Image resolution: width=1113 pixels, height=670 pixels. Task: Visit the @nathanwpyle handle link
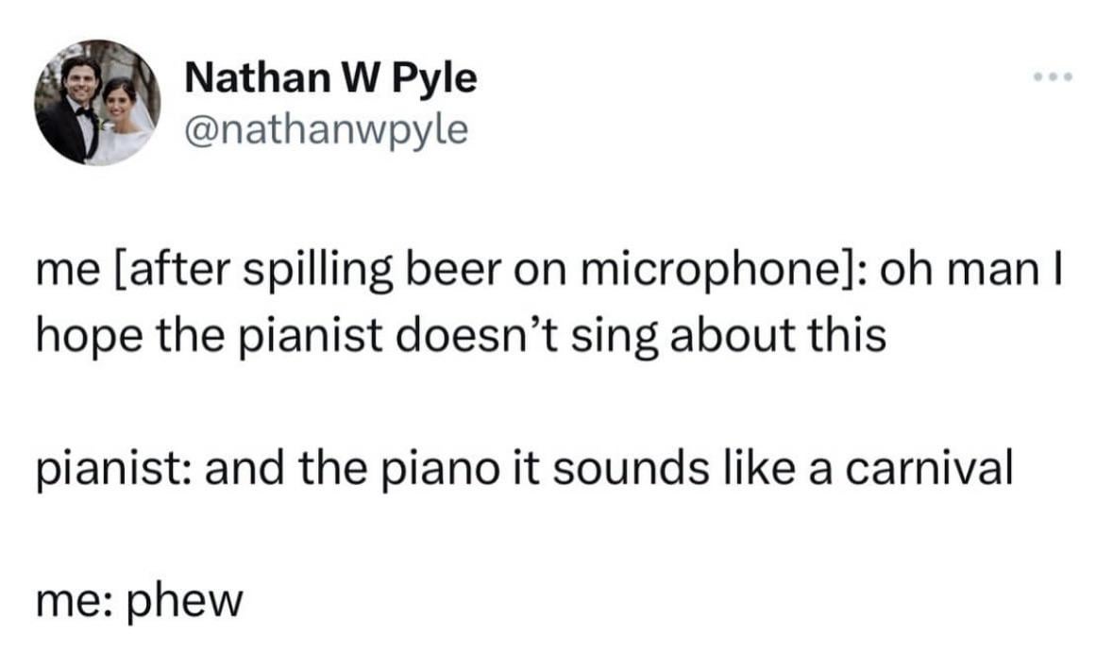(327, 130)
